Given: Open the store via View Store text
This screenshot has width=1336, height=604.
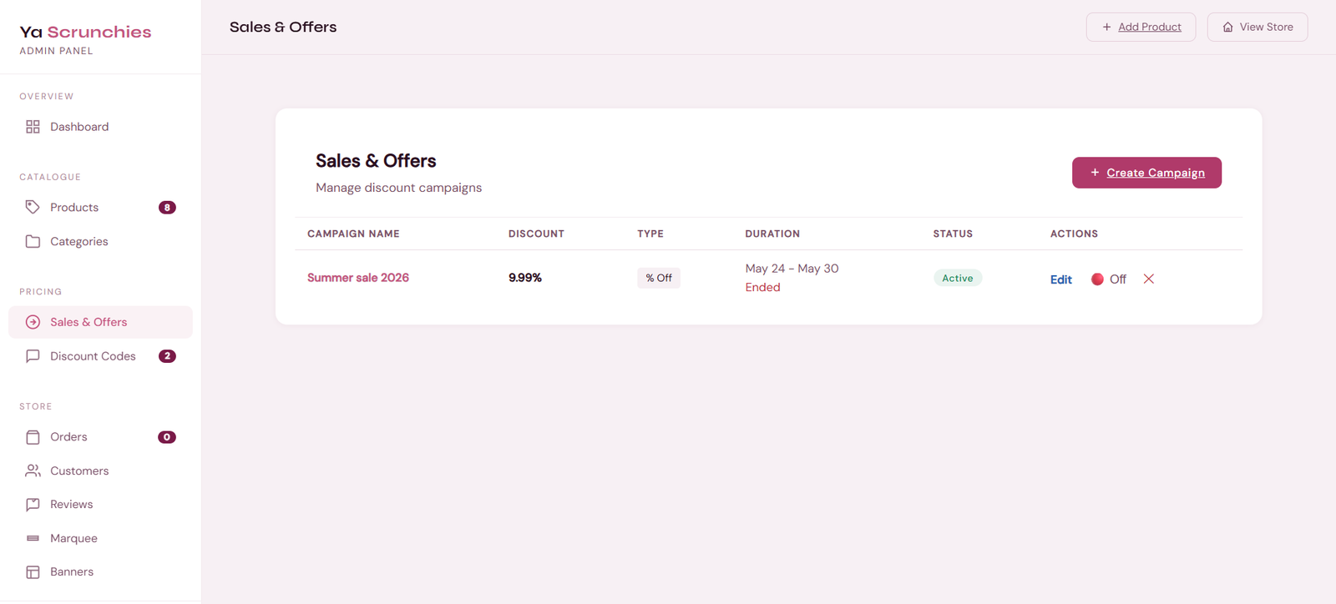Looking at the screenshot, I should point(1266,28).
